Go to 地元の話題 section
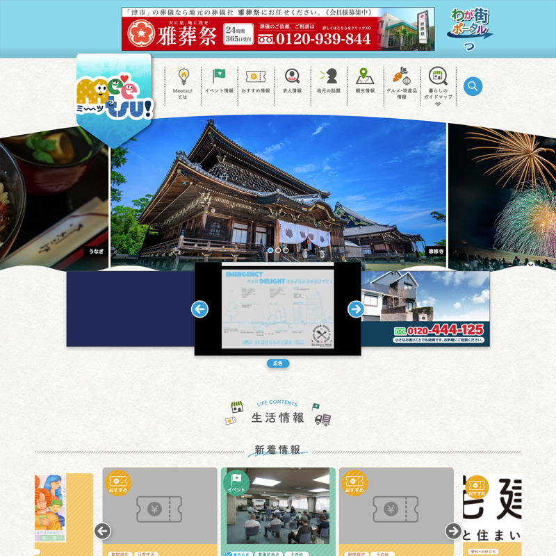Image resolution: width=556 pixels, height=556 pixels. tap(329, 83)
